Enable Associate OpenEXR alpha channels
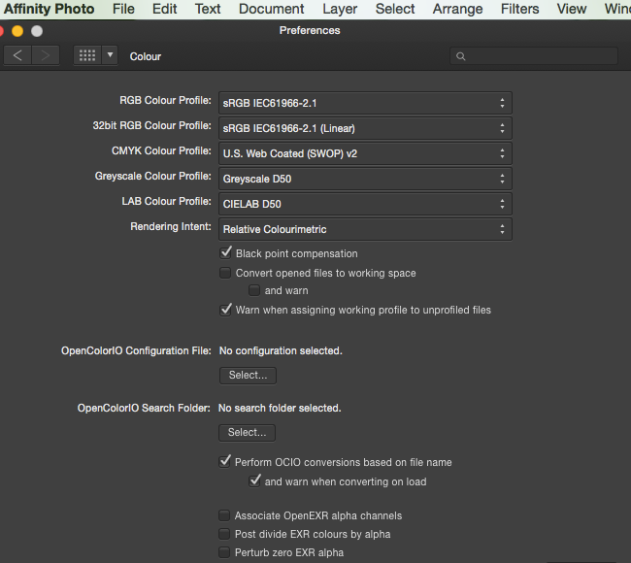 pyautogui.click(x=224, y=515)
